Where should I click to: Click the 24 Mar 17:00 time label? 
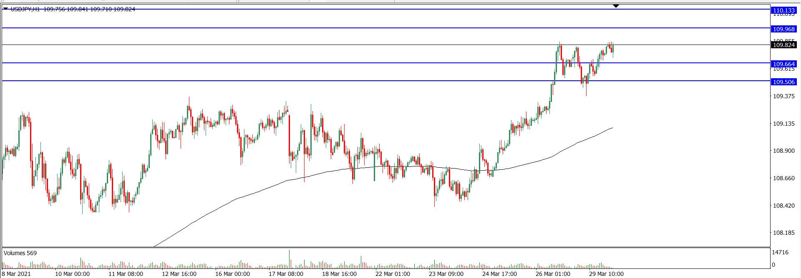coord(499,274)
